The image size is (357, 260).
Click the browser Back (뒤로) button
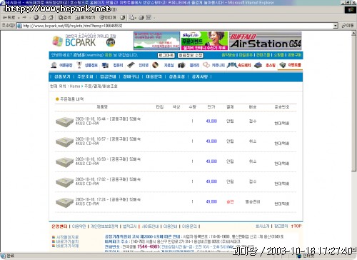[x=9, y=17]
